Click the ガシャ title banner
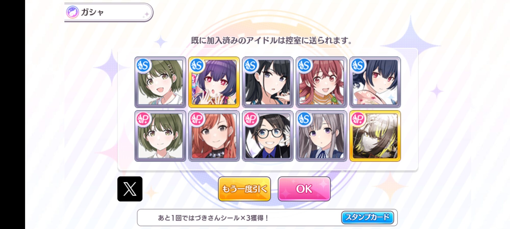Viewport: 510px width, 229px height. coord(109,12)
